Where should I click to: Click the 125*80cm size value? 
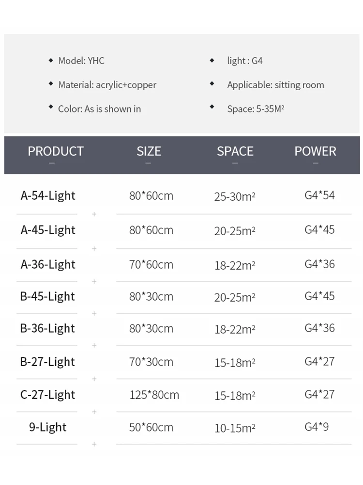point(154,395)
